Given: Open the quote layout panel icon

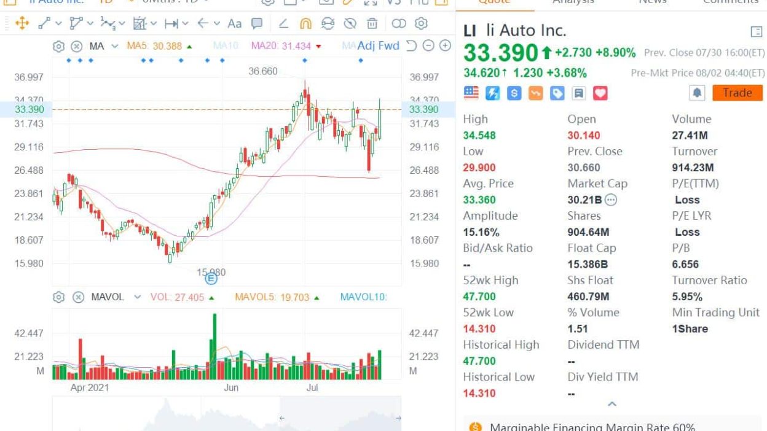Looking at the screenshot, I should (x=757, y=31).
